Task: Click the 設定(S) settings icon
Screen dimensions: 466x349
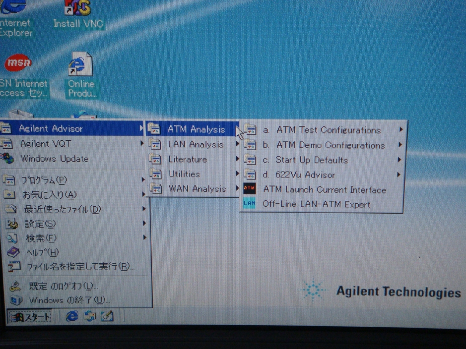Action: pyautogui.click(x=12, y=224)
